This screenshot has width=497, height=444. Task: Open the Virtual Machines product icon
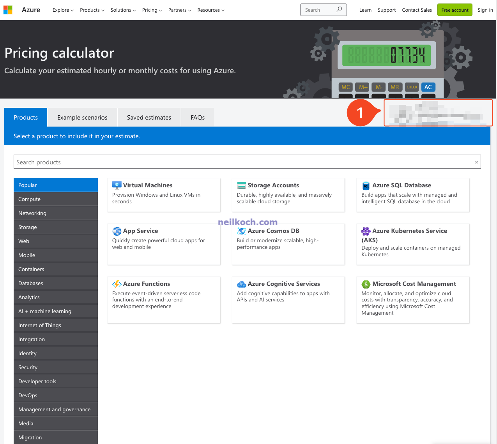click(117, 185)
